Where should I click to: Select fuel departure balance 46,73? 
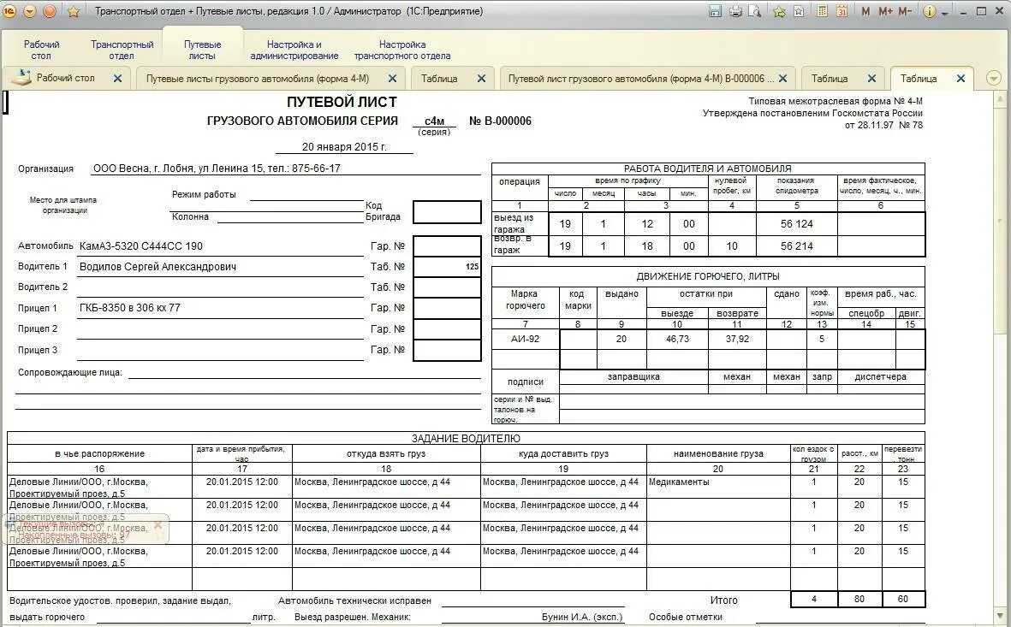click(677, 339)
